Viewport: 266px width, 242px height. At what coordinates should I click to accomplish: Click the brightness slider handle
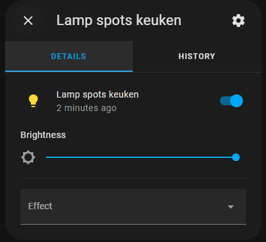click(236, 157)
